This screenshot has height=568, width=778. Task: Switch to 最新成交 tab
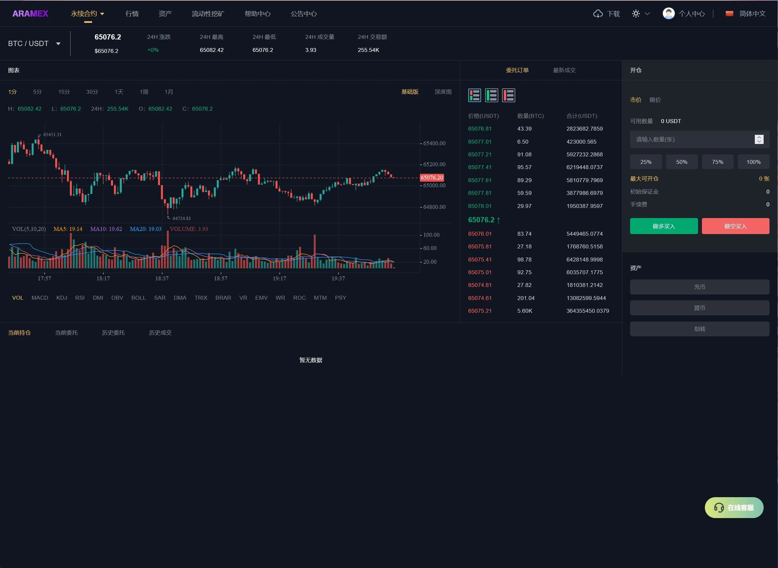click(564, 70)
